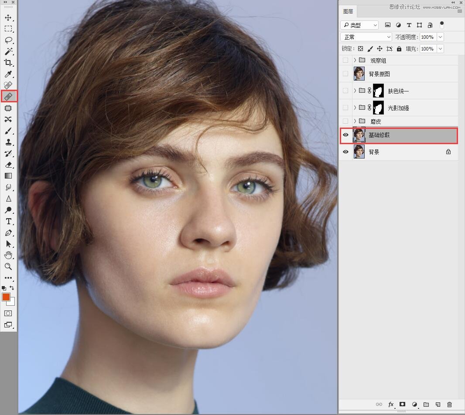Click the 不透明度 value field
The height and width of the screenshot is (415, 465).
[428, 37]
